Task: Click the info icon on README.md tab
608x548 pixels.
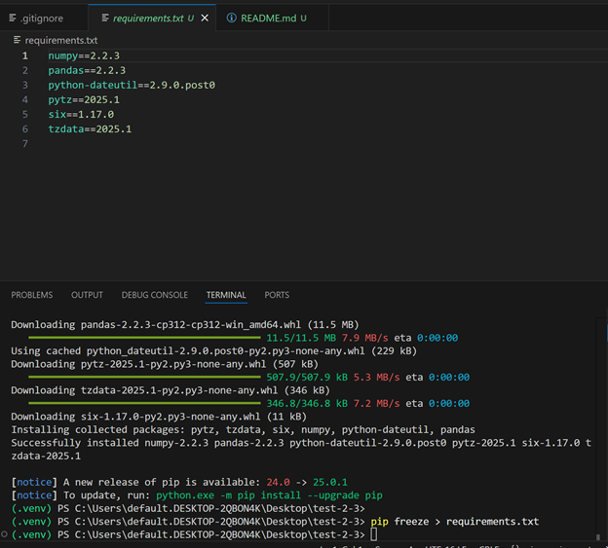Action: point(231,18)
